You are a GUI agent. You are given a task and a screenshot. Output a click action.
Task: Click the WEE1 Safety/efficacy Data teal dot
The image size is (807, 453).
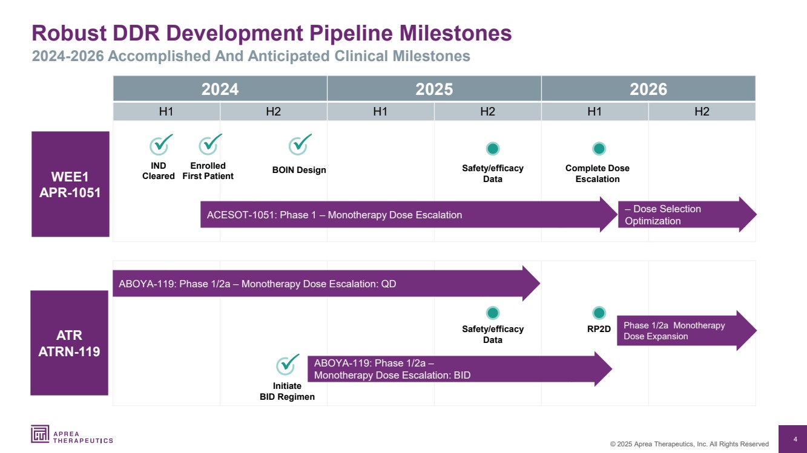click(x=492, y=149)
